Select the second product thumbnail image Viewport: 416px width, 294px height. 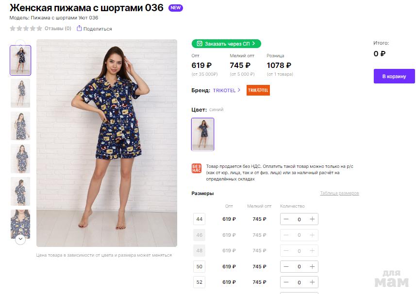click(x=20, y=93)
